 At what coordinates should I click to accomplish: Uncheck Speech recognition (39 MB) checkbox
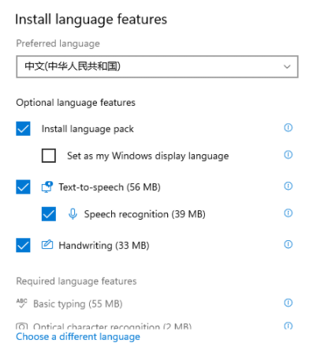pyautogui.click(x=49, y=214)
